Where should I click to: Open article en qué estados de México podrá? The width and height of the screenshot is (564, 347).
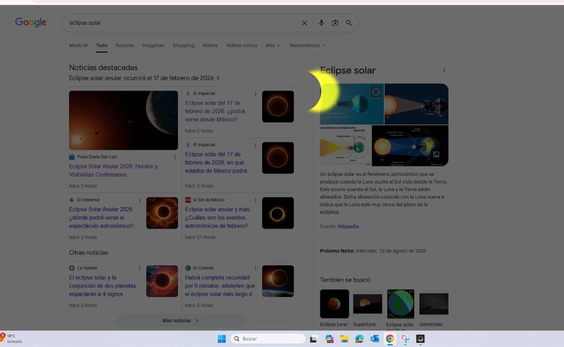coord(218,162)
